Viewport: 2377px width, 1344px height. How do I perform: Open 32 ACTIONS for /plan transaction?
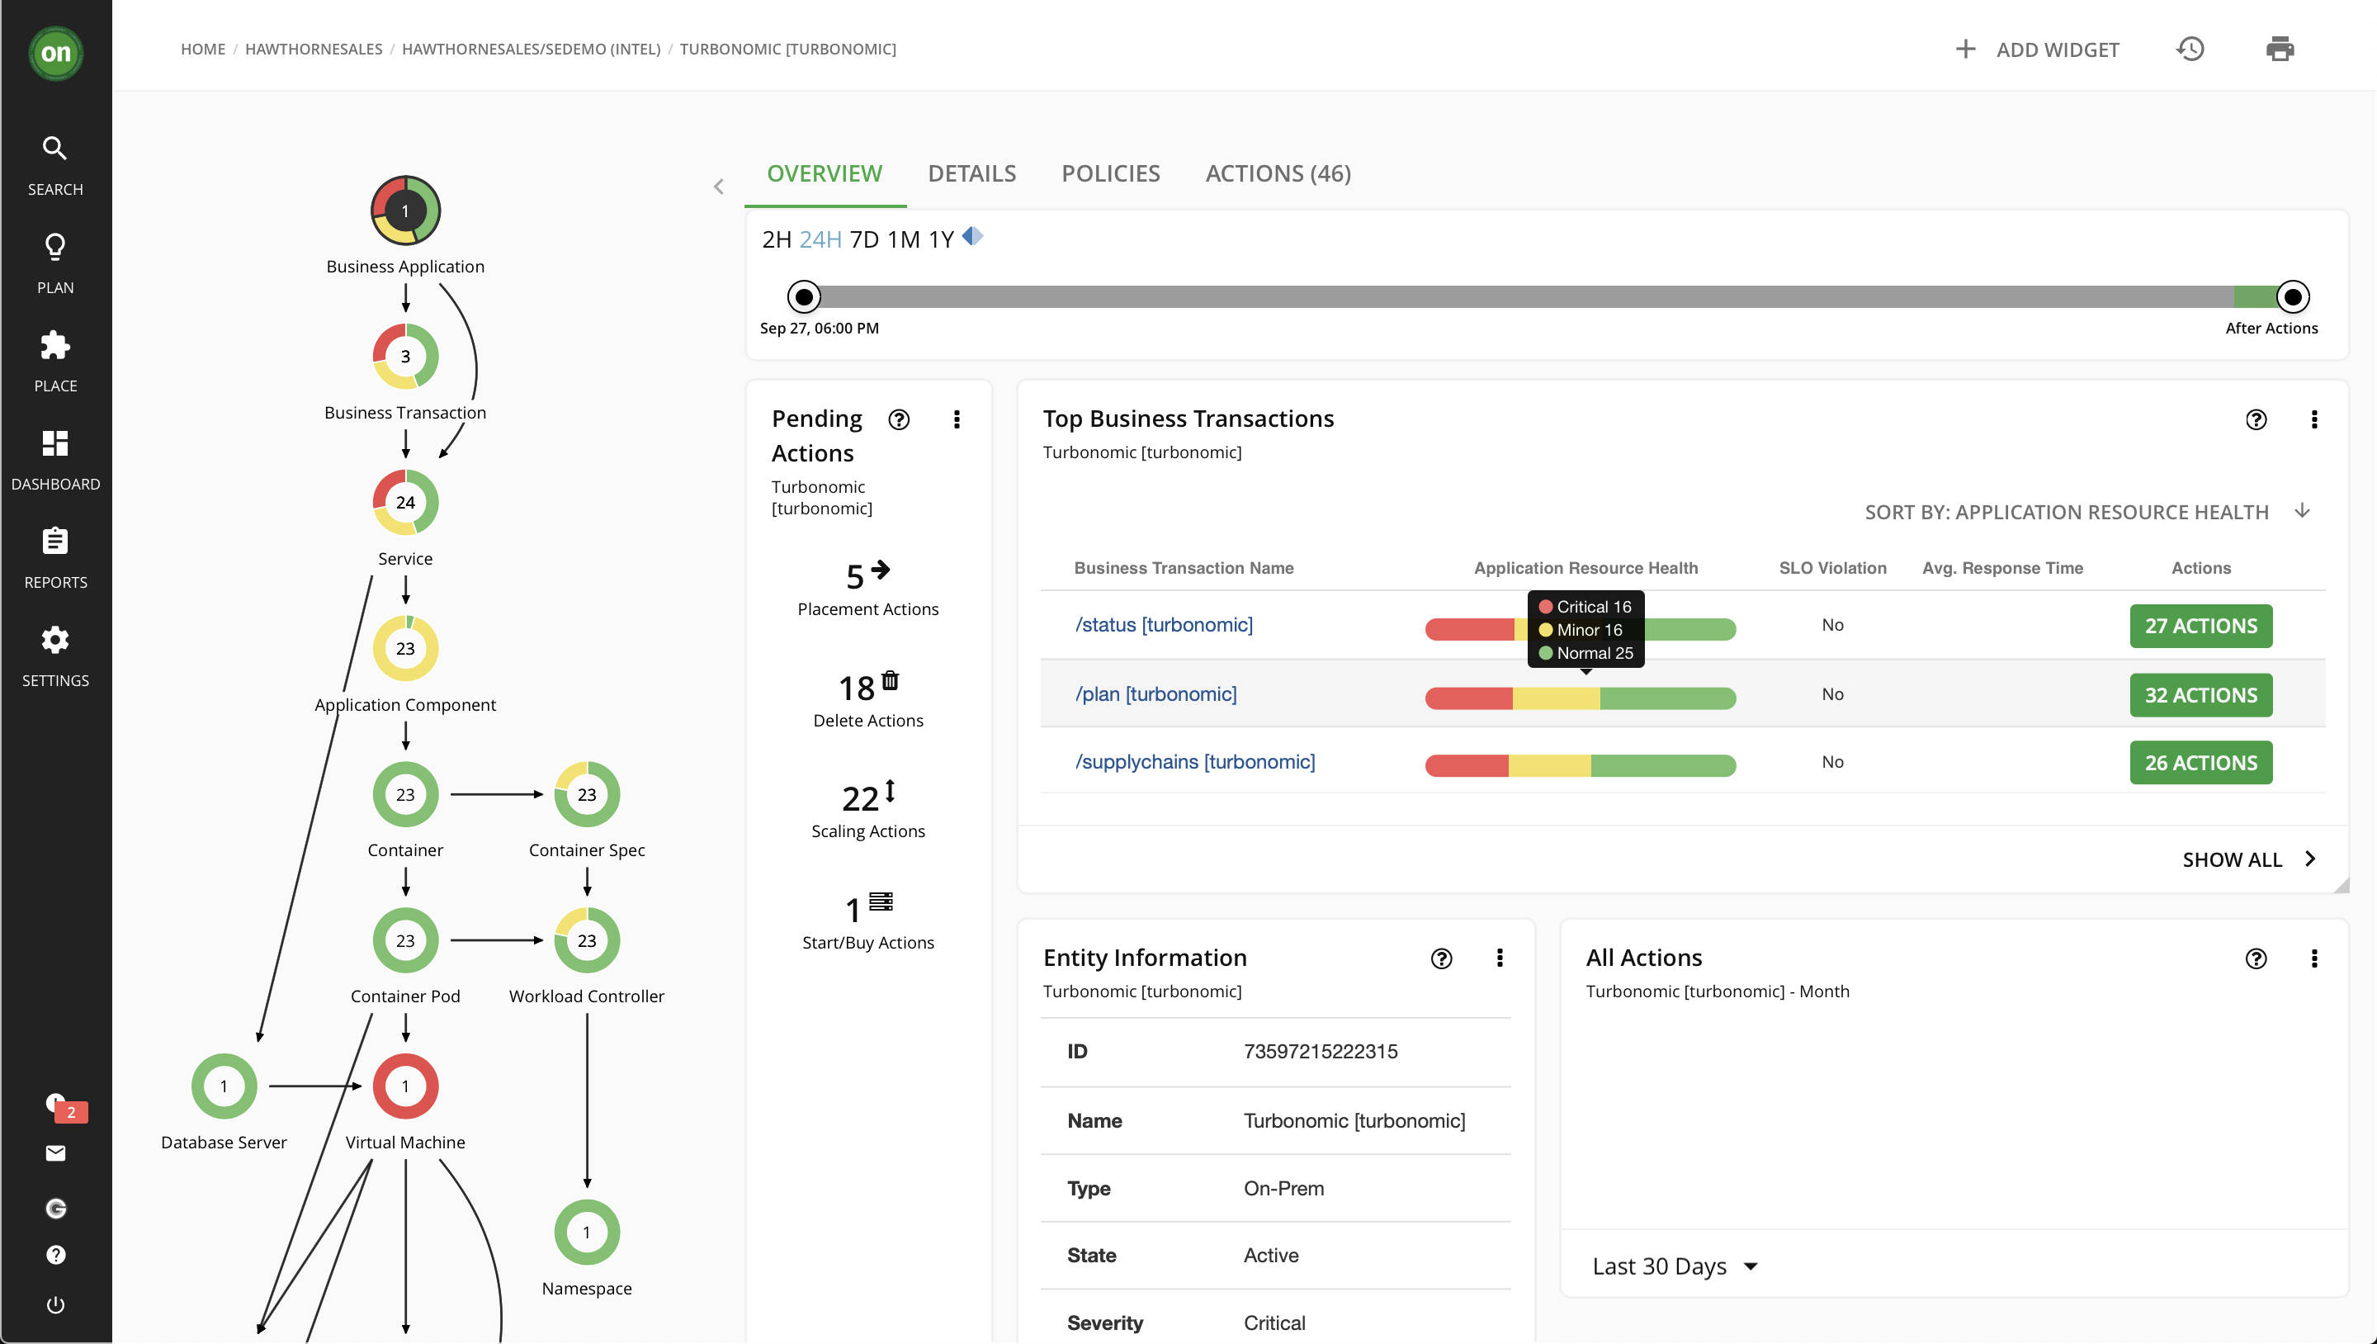click(x=2200, y=695)
